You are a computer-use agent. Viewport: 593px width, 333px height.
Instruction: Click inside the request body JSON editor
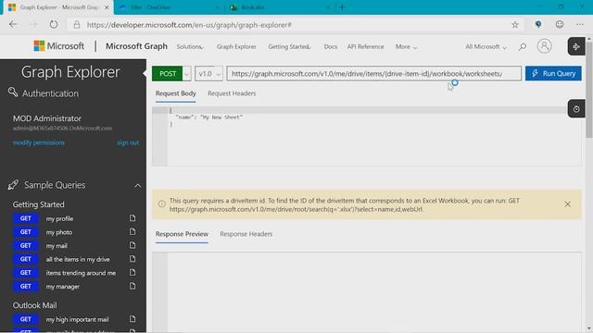[x=366, y=136]
